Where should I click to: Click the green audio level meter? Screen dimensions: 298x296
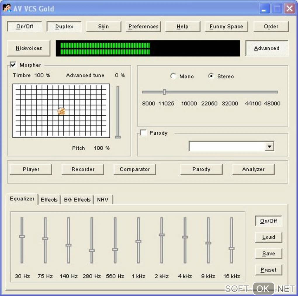pos(148,48)
